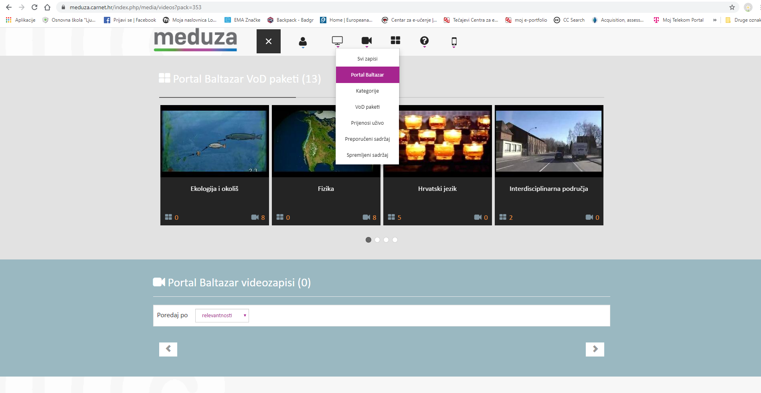
Task: Click the Portal Baltazar VoD paketi heading
Action: pyautogui.click(x=240, y=79)
